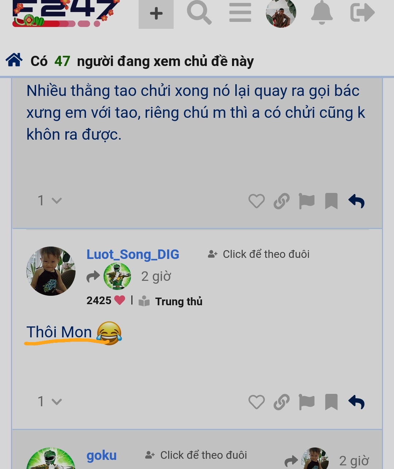This screenshot has width=394, height=469.
Task: Bookmark the top post
Action: click(x=331, y=201)
